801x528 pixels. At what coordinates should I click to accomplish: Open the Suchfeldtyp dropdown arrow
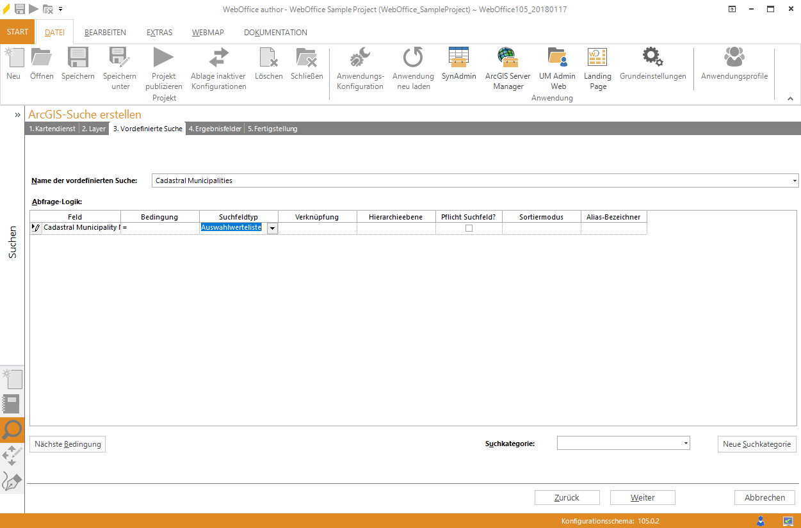point(272,228)
